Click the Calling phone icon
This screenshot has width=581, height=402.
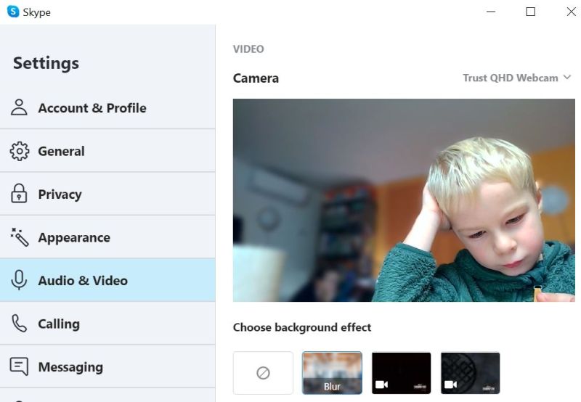19,323
